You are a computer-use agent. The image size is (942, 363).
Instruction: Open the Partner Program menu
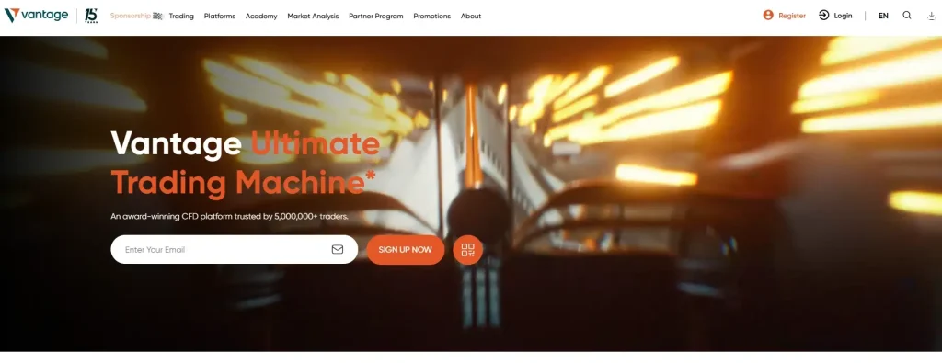pyautogui.click(x=376, y=17)
